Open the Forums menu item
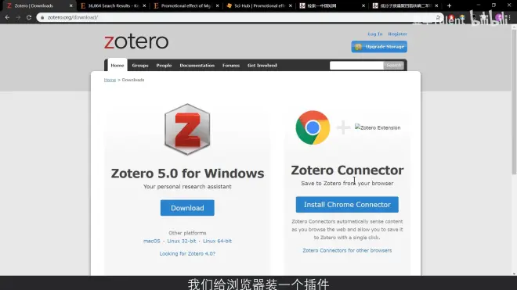Screen dimensions: 517x290 pos(231,65)
